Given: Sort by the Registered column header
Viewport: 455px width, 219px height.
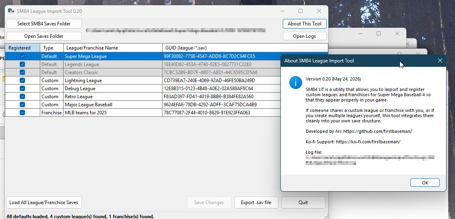Looking at the screenshot, I should (x=23, y=48).
